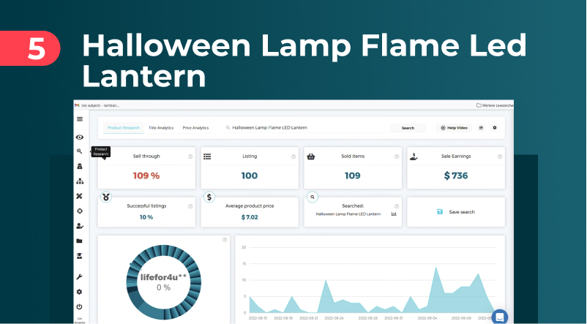Switch to the Title Analytics tab
This screenshot has height=324, width=587.
(161, 128)
